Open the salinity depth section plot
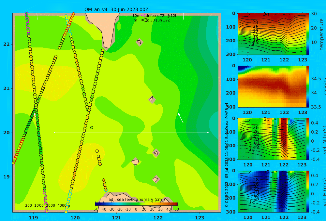This screenshot has height=221, width=326. pyautogui.click(x=272, y=86)
